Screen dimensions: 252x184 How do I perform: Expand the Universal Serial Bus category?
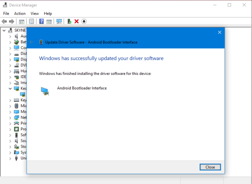pos(10,158)
